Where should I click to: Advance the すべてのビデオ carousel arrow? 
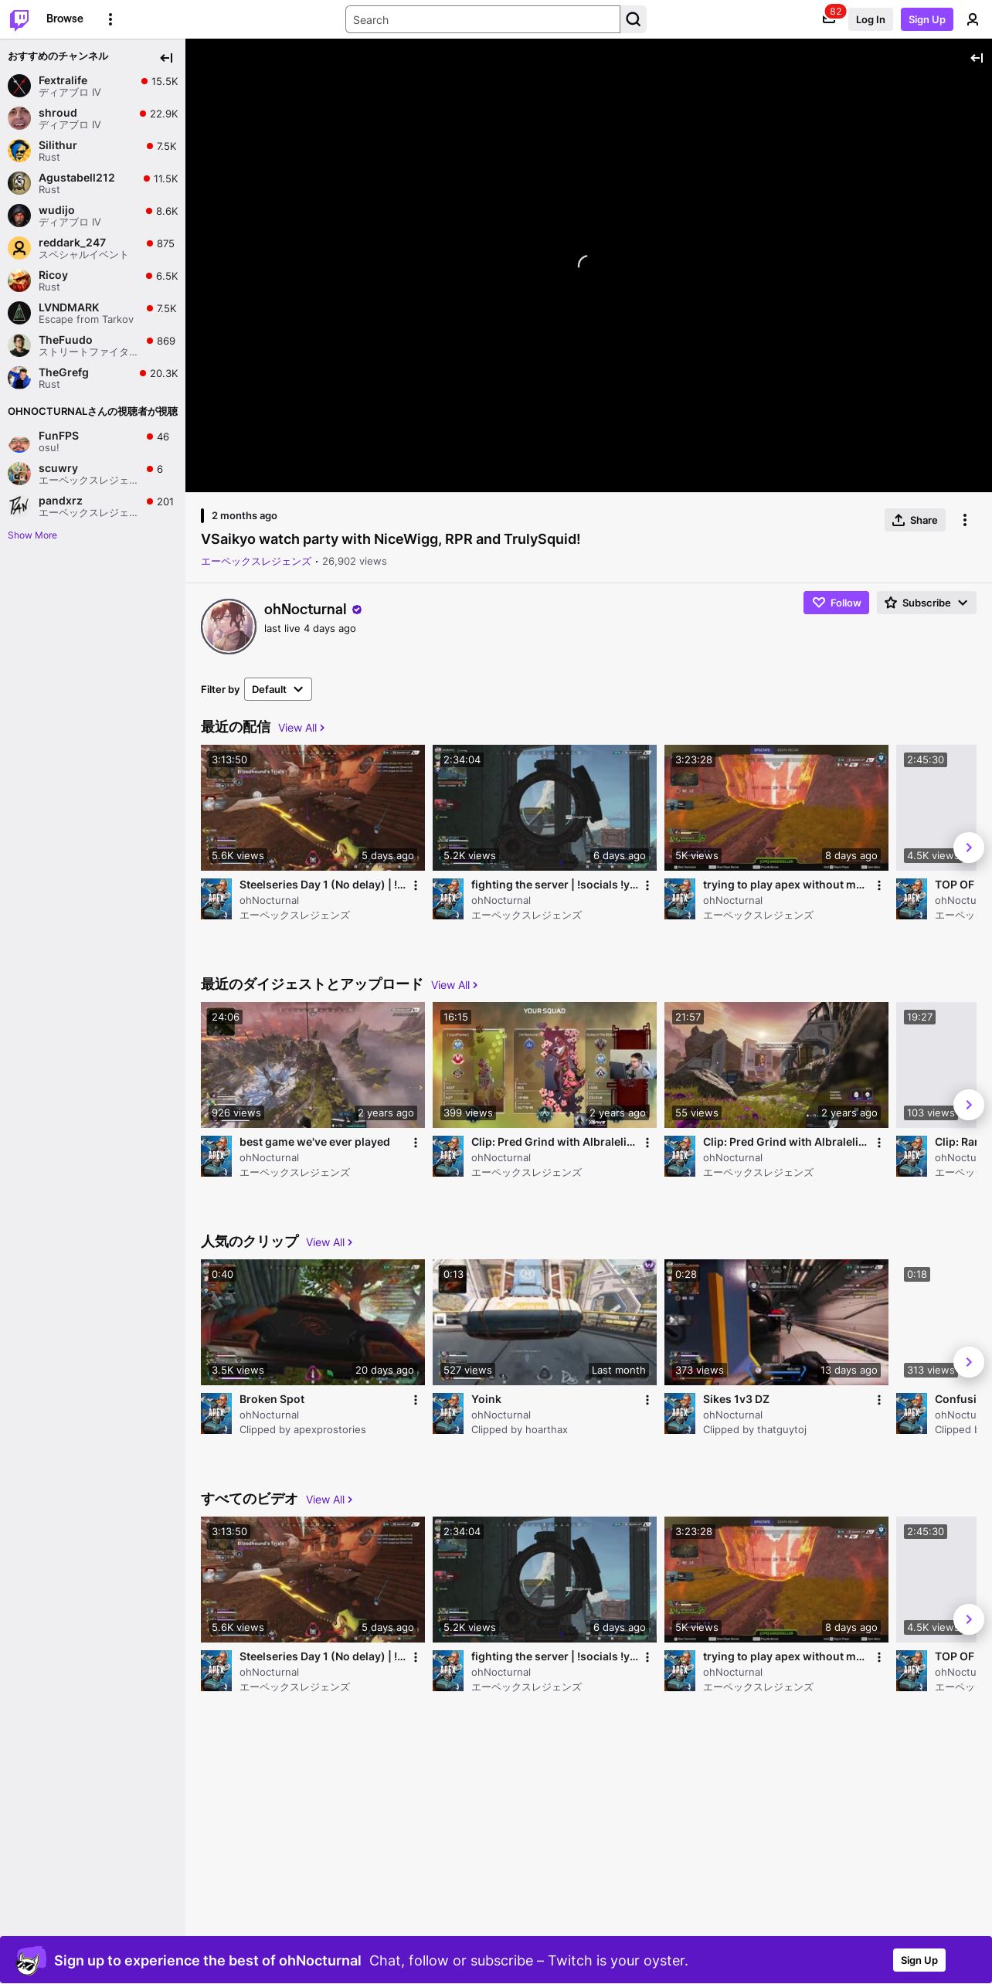pos(969,1619)
